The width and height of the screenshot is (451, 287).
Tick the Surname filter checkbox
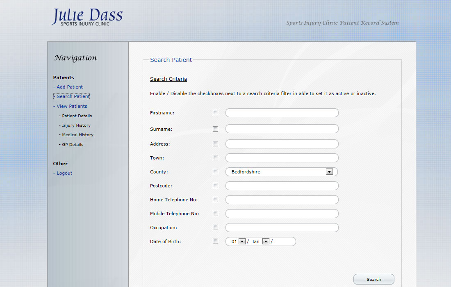[x=215, y=129]
